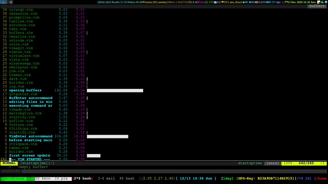Click the calendar date 13 Dec 2020
Screen dimensions: 328x184
301,2
